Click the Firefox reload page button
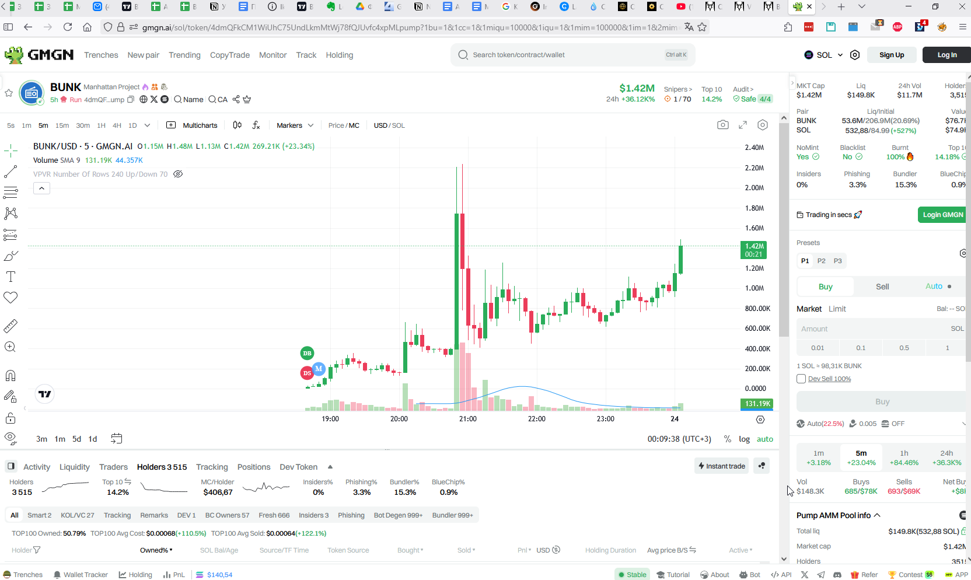 coord(68,27)
